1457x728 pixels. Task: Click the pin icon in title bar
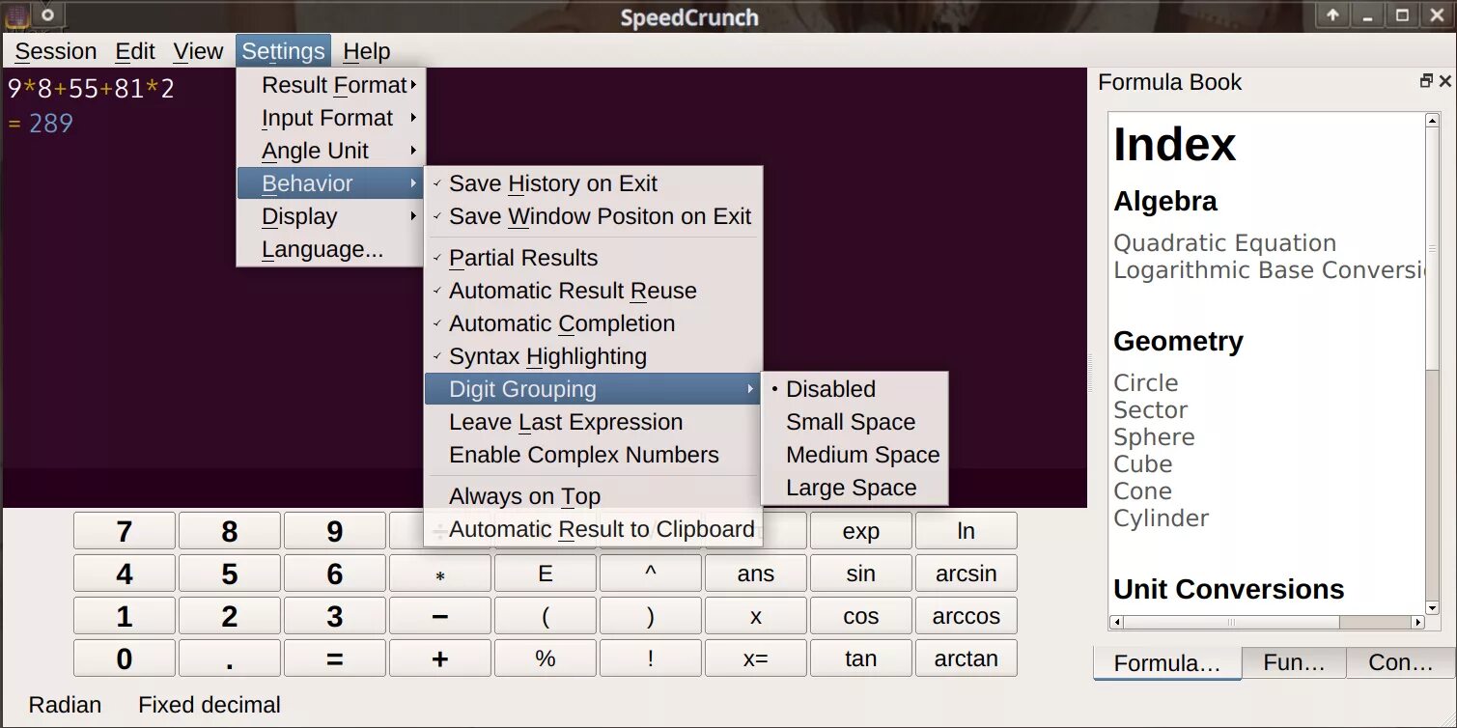click(x=47, y=14)
